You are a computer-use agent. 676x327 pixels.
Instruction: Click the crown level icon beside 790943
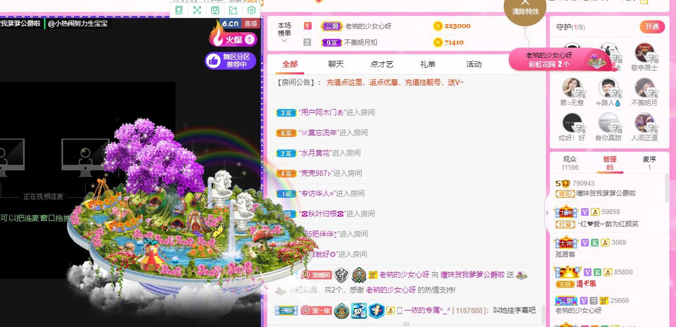(x=562, y=183)
